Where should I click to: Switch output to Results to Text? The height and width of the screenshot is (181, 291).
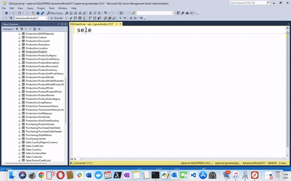pyautogui.click(x=105, y=18)
